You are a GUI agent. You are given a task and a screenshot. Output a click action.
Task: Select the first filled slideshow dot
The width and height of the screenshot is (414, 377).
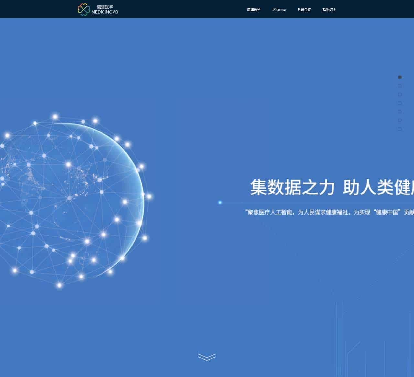(399, 77)
